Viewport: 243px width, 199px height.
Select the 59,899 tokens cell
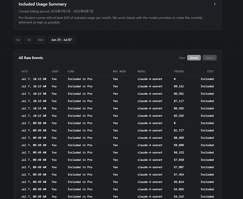pos(179,145)
